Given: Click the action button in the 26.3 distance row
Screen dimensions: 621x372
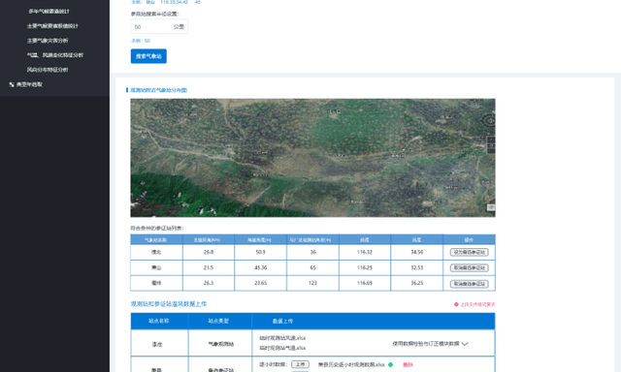Looking at the screenshot, I should click(470, 284).
